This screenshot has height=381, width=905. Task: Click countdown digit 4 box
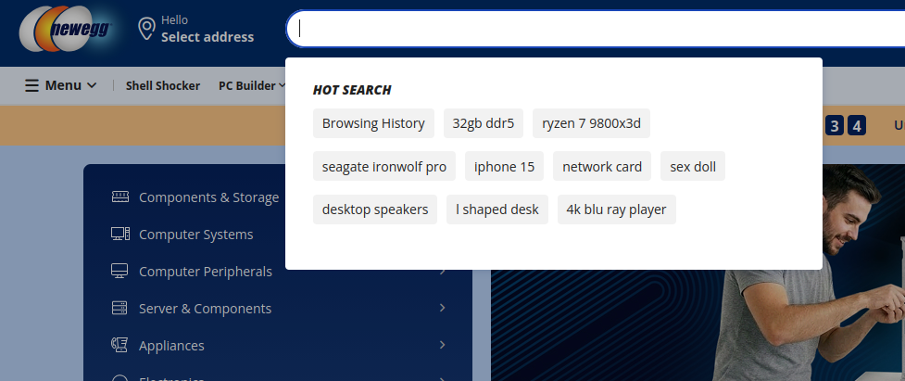(857, 125)
